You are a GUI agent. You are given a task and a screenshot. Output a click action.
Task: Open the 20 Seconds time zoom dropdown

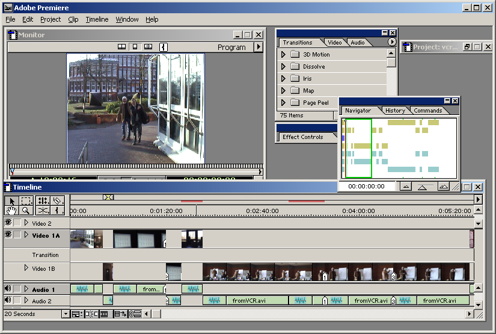point(66,314)
